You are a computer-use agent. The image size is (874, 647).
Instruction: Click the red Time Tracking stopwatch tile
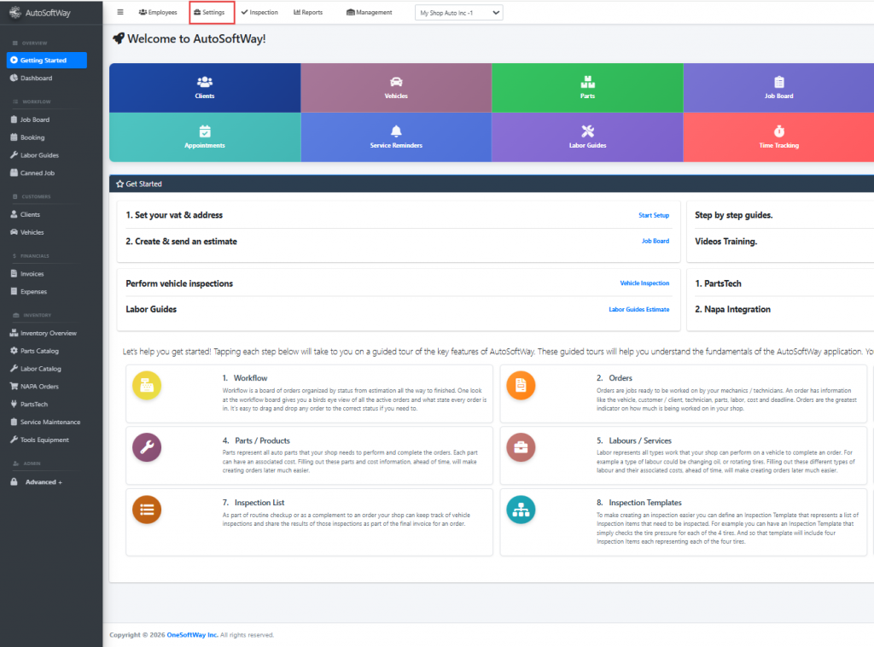pyautogui.click(x=778, y=137)
